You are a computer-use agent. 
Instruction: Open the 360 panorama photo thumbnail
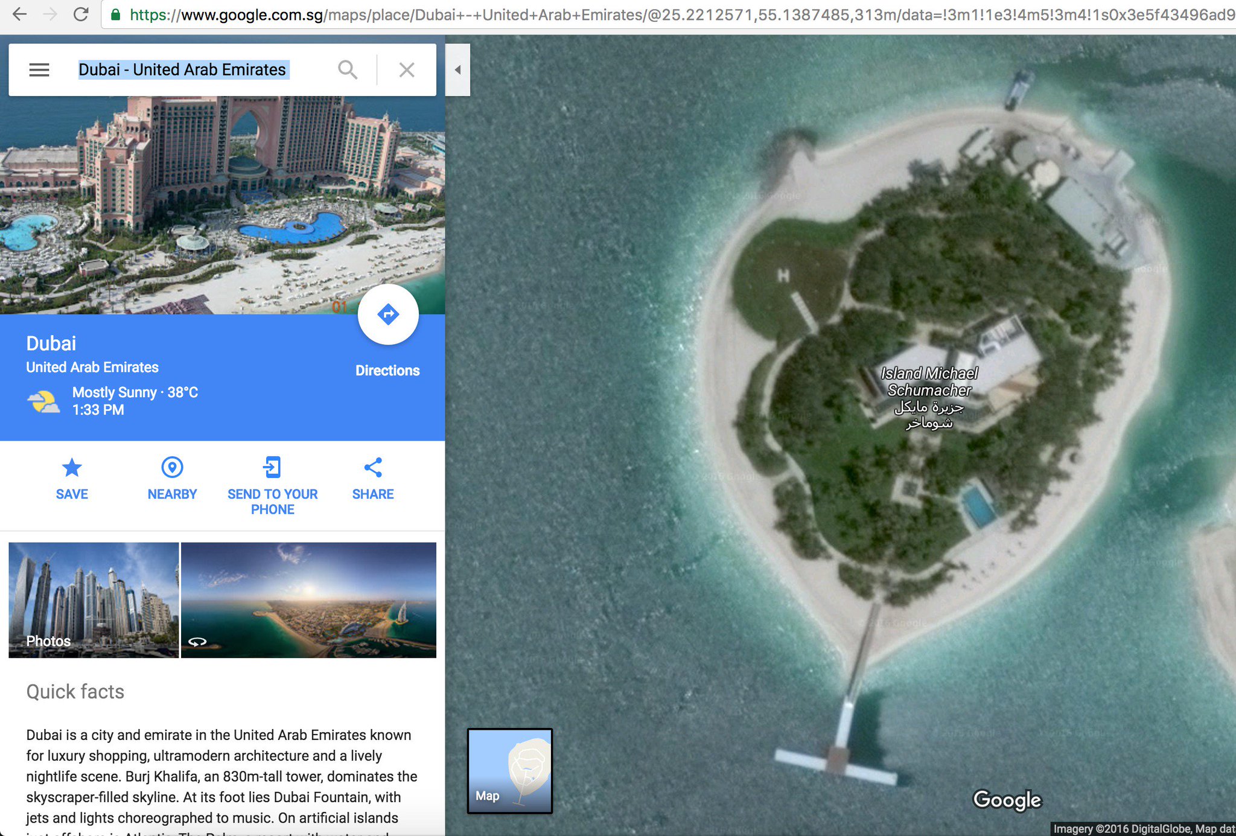tap(308, 599)
